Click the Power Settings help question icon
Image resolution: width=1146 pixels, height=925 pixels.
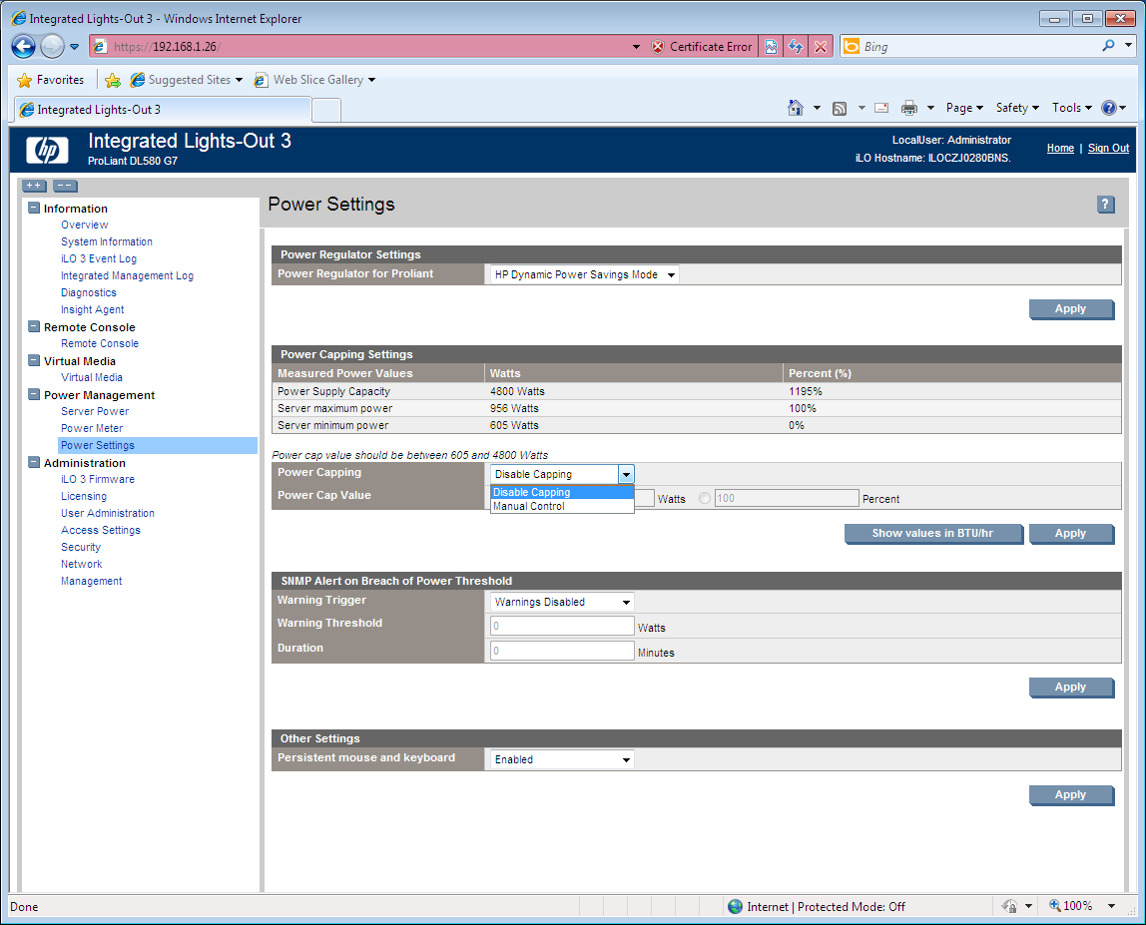(x=1106, y=205)
